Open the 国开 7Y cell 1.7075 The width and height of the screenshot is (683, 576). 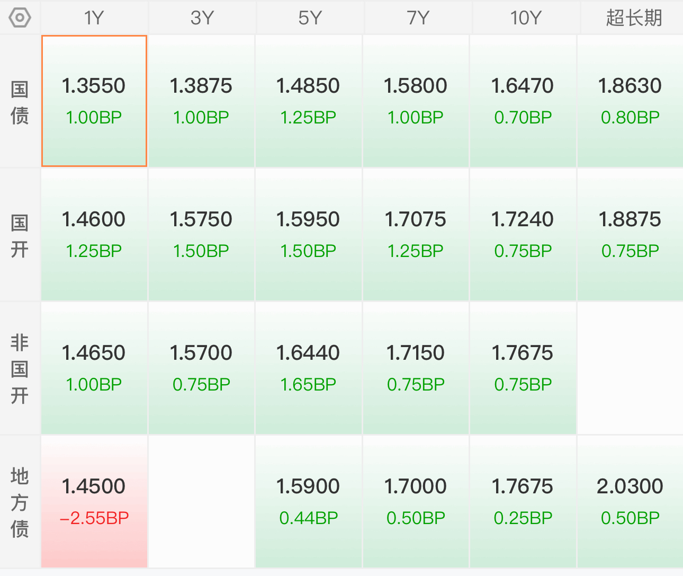click(416, 235)
